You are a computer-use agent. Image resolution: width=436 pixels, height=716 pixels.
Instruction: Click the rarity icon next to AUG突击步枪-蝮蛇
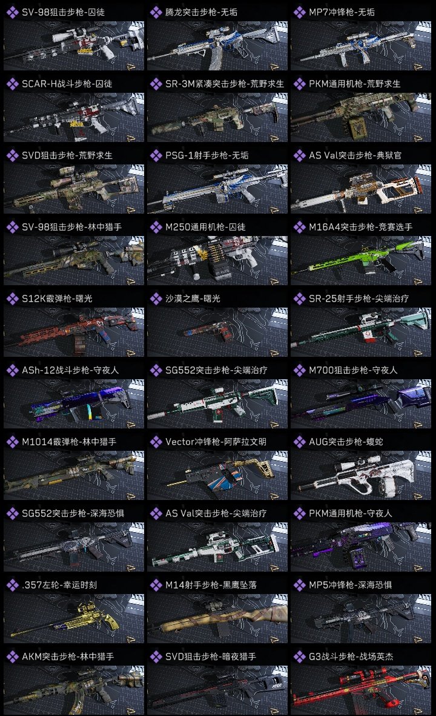click(299, 442)
